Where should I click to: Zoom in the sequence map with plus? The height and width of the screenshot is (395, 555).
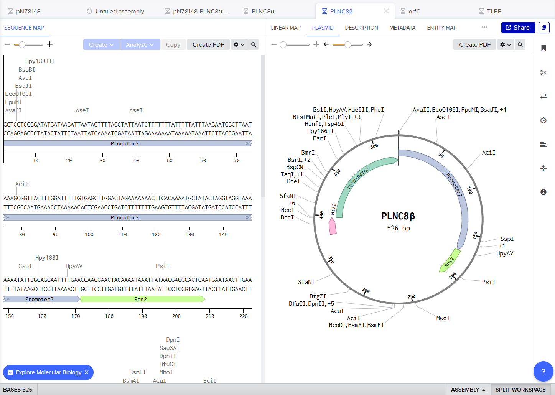click(49, 44)
